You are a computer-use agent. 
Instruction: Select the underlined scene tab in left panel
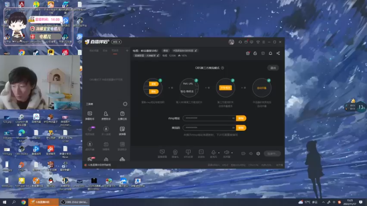(x=115, y=50)
